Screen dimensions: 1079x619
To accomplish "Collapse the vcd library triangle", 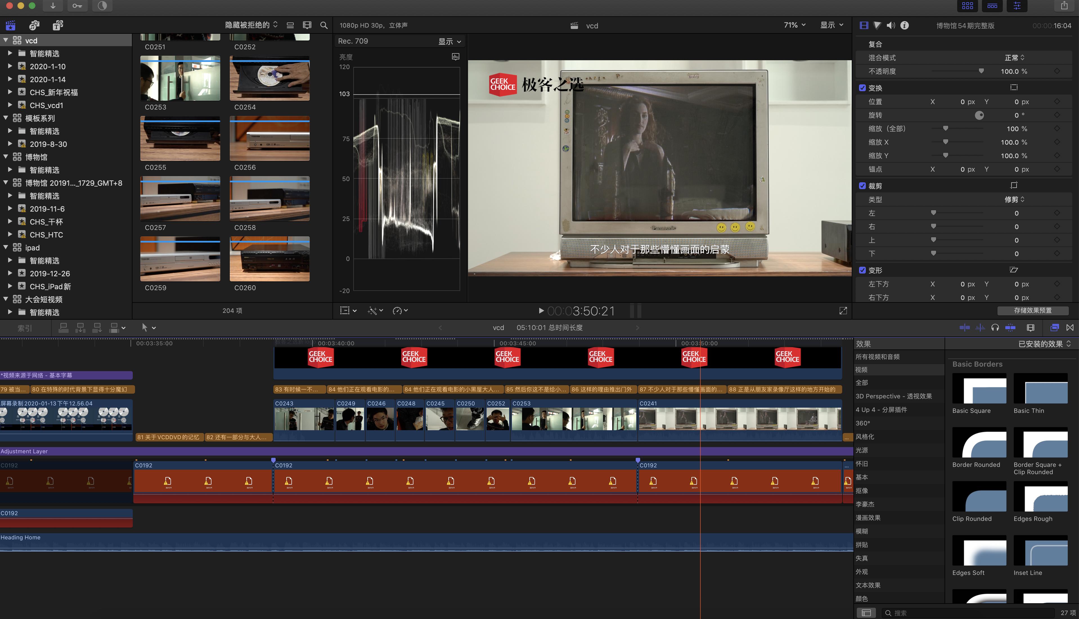I will click(6, 41).
